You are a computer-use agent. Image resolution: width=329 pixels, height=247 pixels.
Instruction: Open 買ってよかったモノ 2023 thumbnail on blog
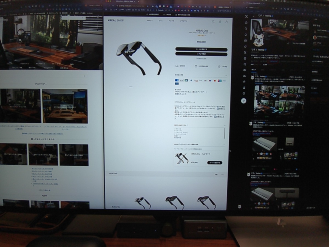point(43,155)
